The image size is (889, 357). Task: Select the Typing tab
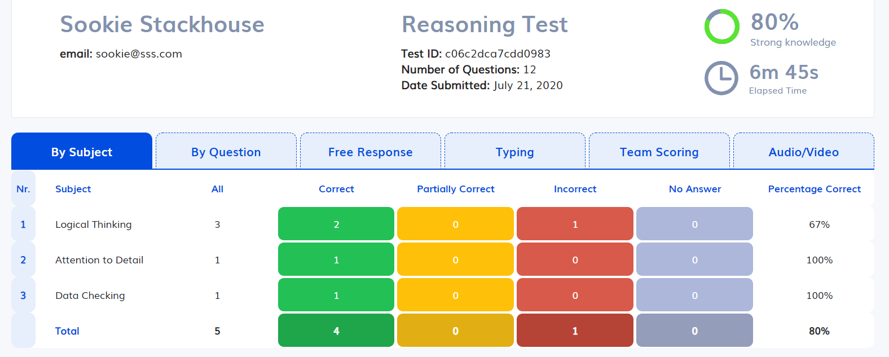click(x=514, y=152)
